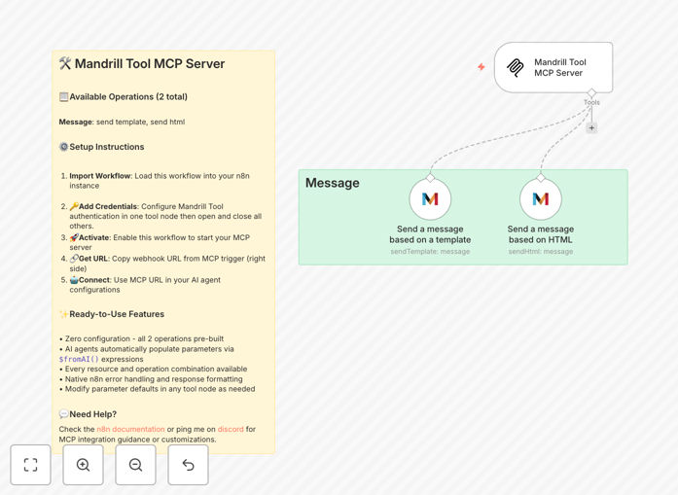Add a tool with the plus button

coord(591,128)
